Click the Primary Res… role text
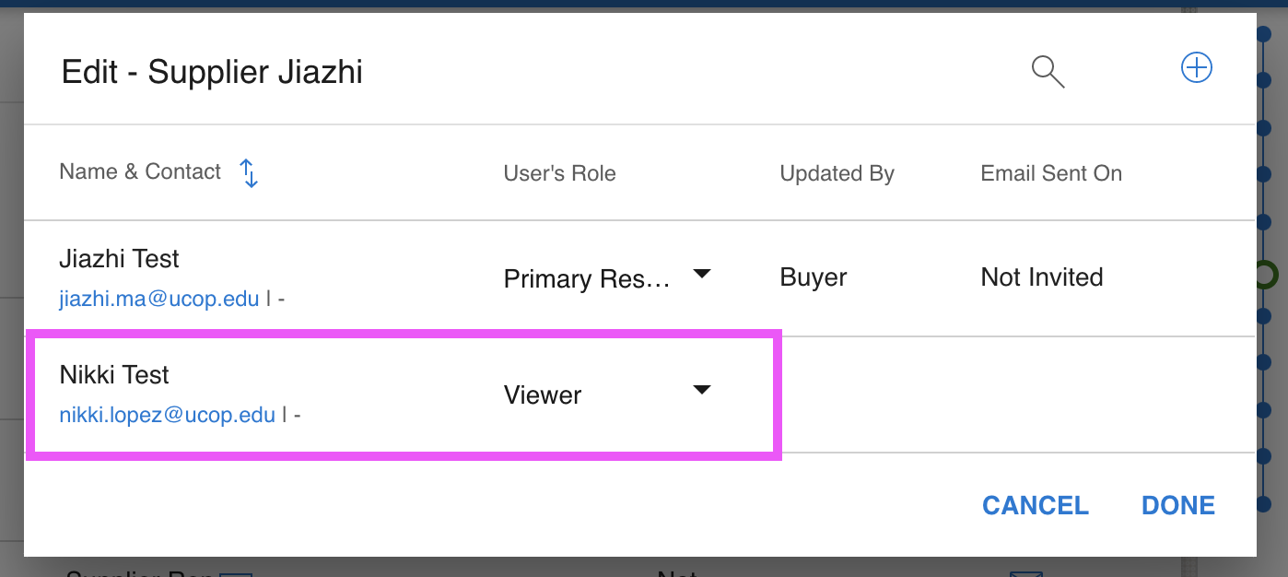This screenshot has height=577, width=1288. pos(587,278)
